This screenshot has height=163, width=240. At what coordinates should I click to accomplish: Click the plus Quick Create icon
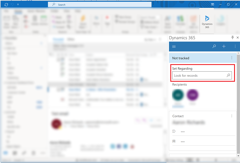coord(224,46)
